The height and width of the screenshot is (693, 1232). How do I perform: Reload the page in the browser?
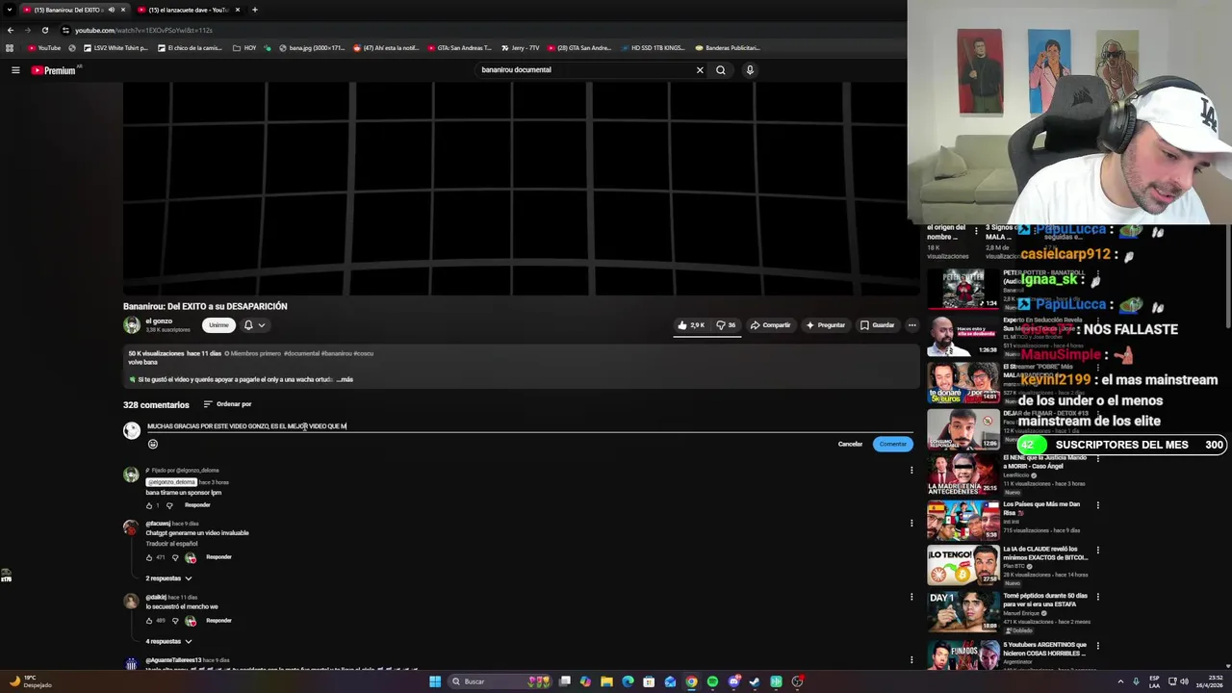pyautogui.click(x=44, y=30)
